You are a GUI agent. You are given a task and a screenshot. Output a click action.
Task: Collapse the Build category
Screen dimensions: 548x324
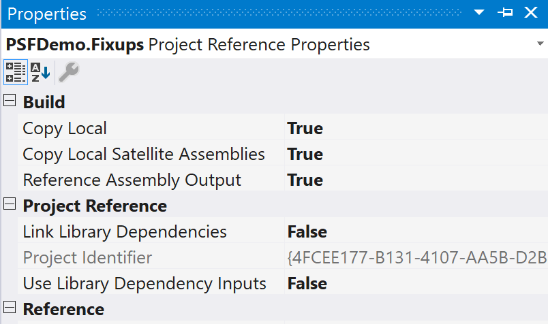tap(10, 102)
